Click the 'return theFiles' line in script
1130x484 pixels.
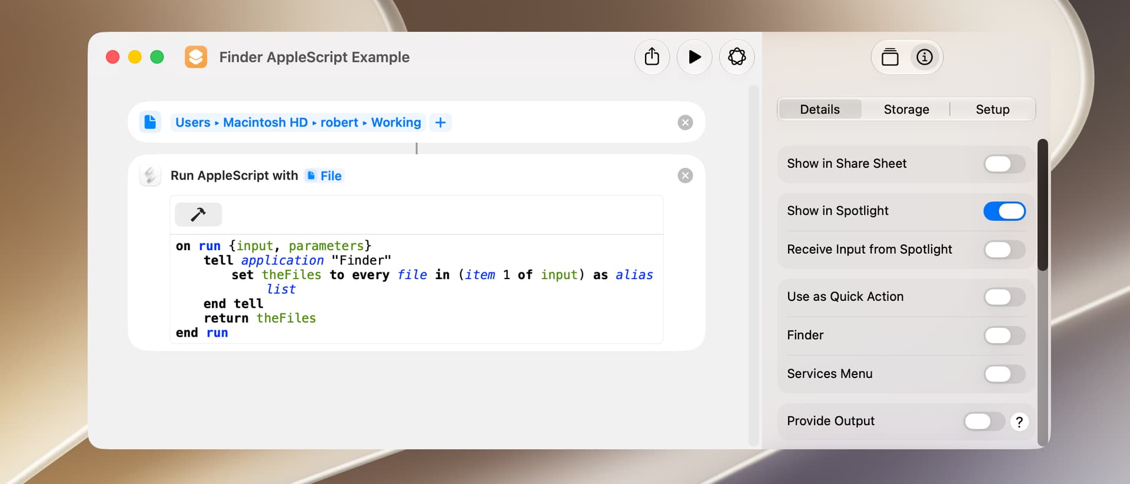click(x=260, y=318)
